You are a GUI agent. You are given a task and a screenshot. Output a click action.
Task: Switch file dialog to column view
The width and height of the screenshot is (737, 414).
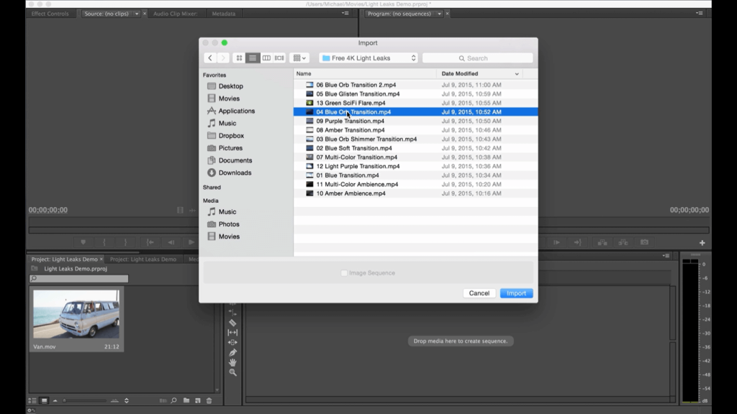coord(266,58)
